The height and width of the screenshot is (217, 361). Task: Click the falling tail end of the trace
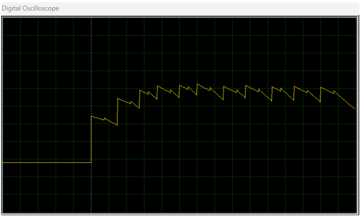354,108
